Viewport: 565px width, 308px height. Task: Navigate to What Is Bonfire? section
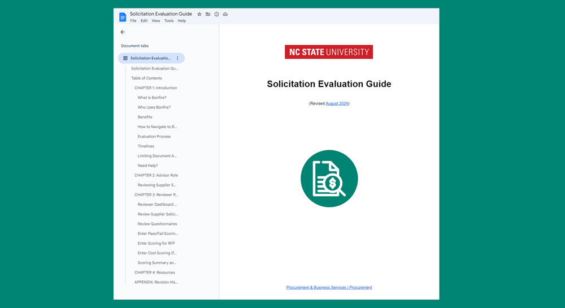click(x=151, y=98)
